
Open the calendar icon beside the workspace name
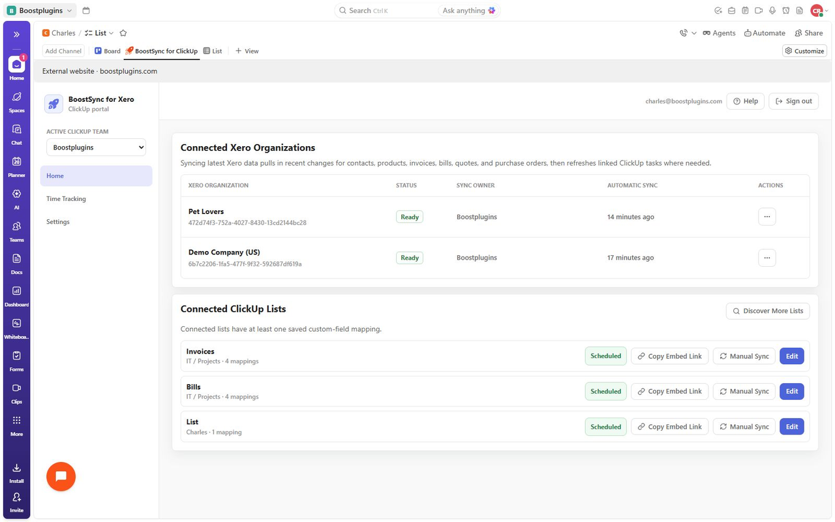click(x=86, y=10)
